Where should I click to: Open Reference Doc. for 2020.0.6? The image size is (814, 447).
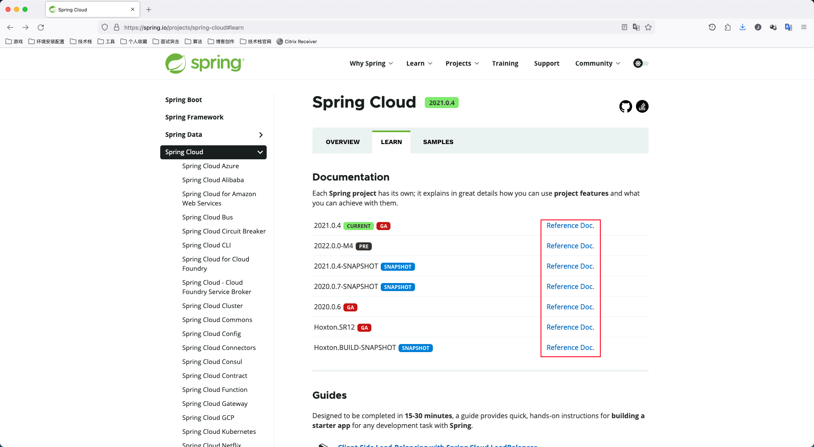pyautogui.click(x=570, y=307)
